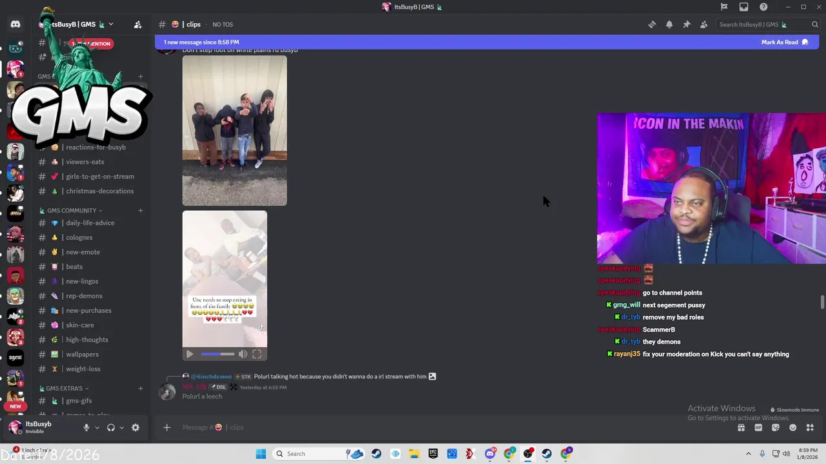Collapse the GMS COMMUNITY category
The width and height of the screenshot is (826, 464).
tap(72, 210)
